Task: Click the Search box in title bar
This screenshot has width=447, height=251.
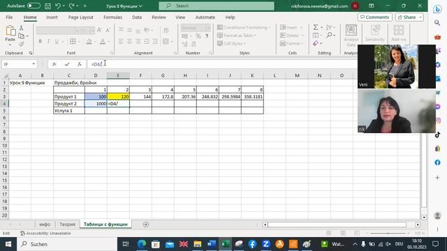Action: click(217, 6)
